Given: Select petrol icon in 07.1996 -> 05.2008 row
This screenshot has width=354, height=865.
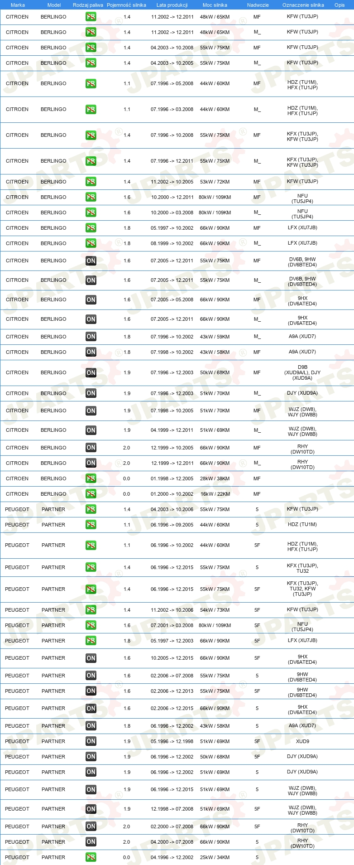Looking at the screenshot, I should point(91,83).
